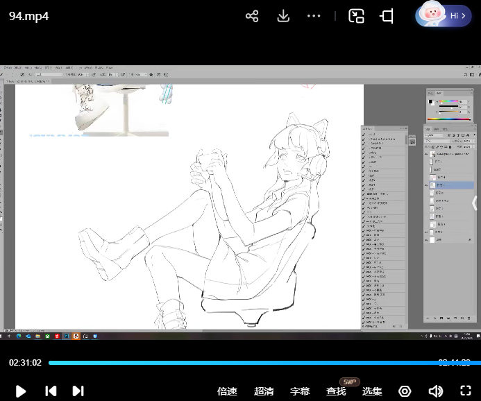Click the circular target icon beside 选集
Screen dimensions: 481x401
pyautogui.click(x=405, y=391)
